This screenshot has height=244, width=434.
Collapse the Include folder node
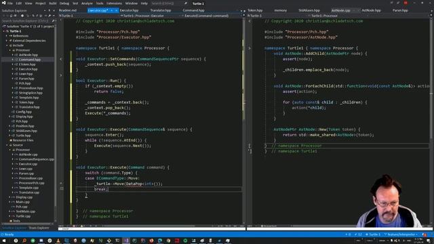point(7,45)
